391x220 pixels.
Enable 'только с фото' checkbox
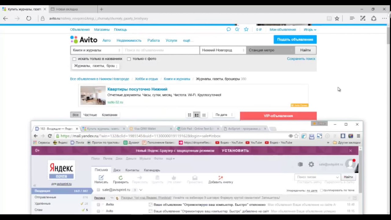pyautogui.click(x=129, y=59)
